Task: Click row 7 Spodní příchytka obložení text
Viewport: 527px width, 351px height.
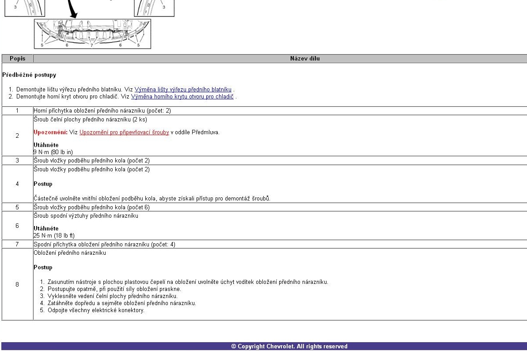Action: (x=104, y=244)
